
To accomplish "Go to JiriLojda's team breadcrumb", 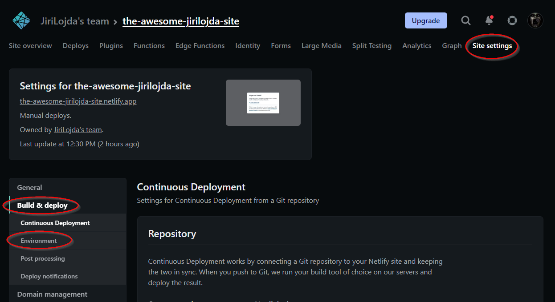I will tap(75, 21).
